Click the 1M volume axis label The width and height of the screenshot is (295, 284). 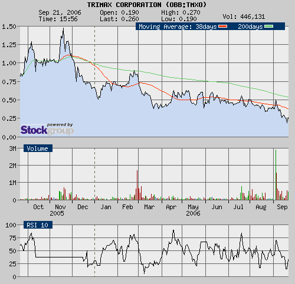[12, 183]
